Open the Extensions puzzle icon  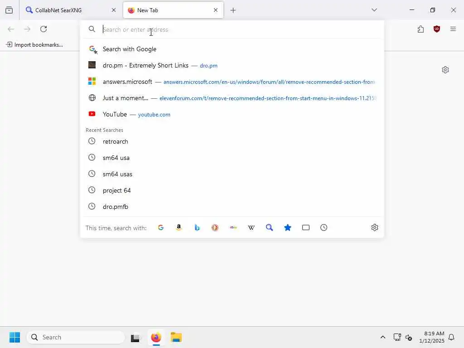point(421,29)
